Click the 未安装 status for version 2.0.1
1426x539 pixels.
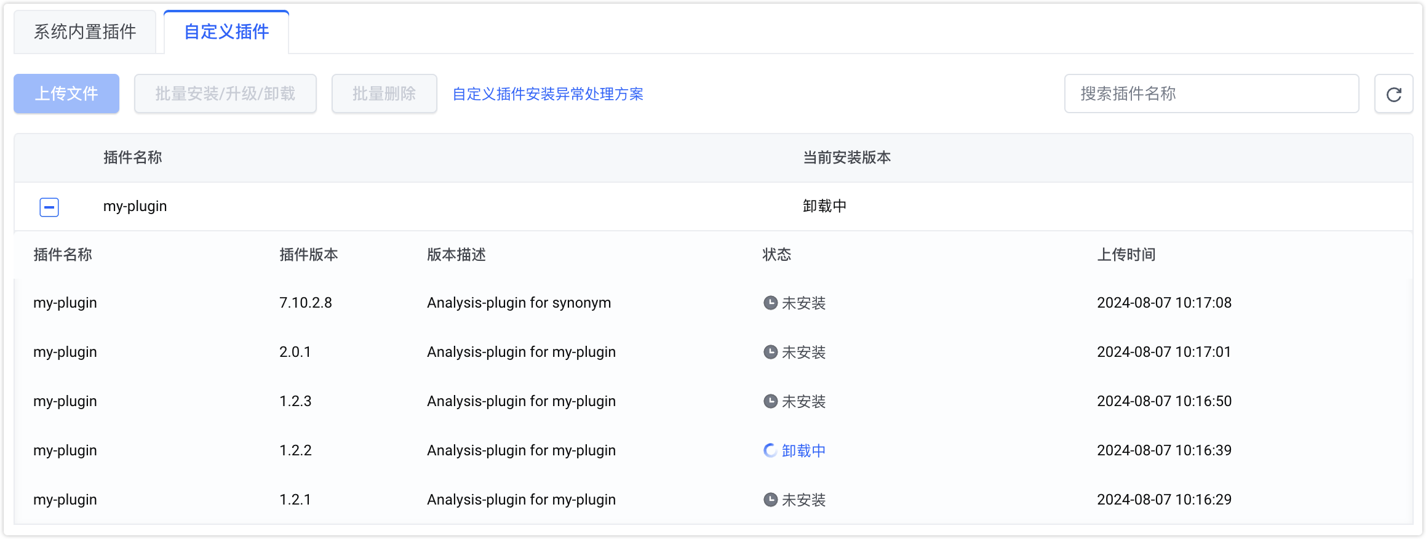[803, 353]
